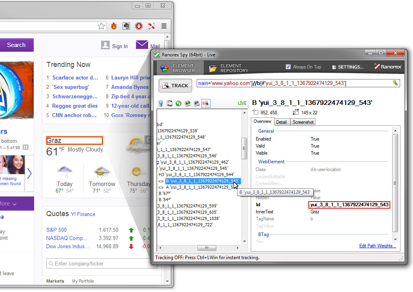Click the tree panel scroll-down arrow

(245, 241)
